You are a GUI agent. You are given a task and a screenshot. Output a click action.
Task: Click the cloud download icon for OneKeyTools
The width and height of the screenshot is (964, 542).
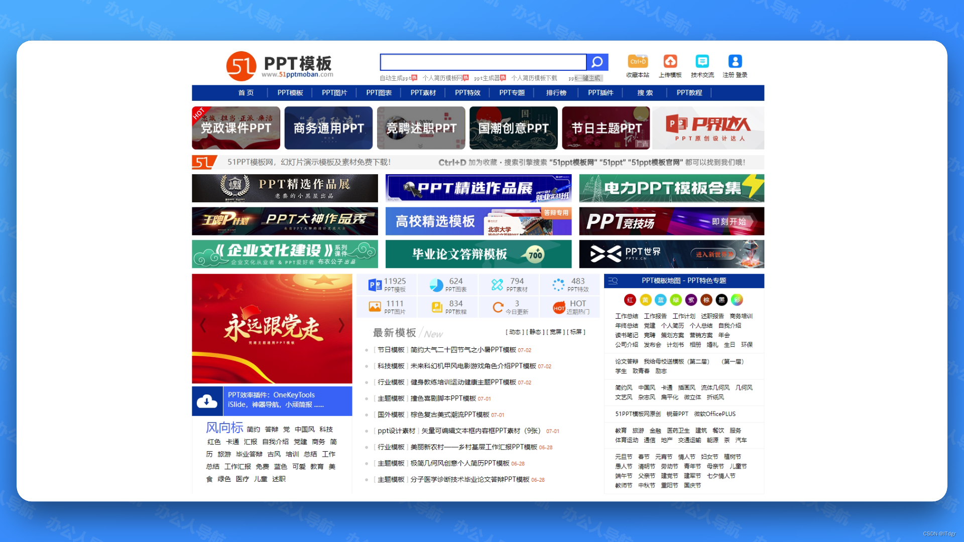(207, 401)
